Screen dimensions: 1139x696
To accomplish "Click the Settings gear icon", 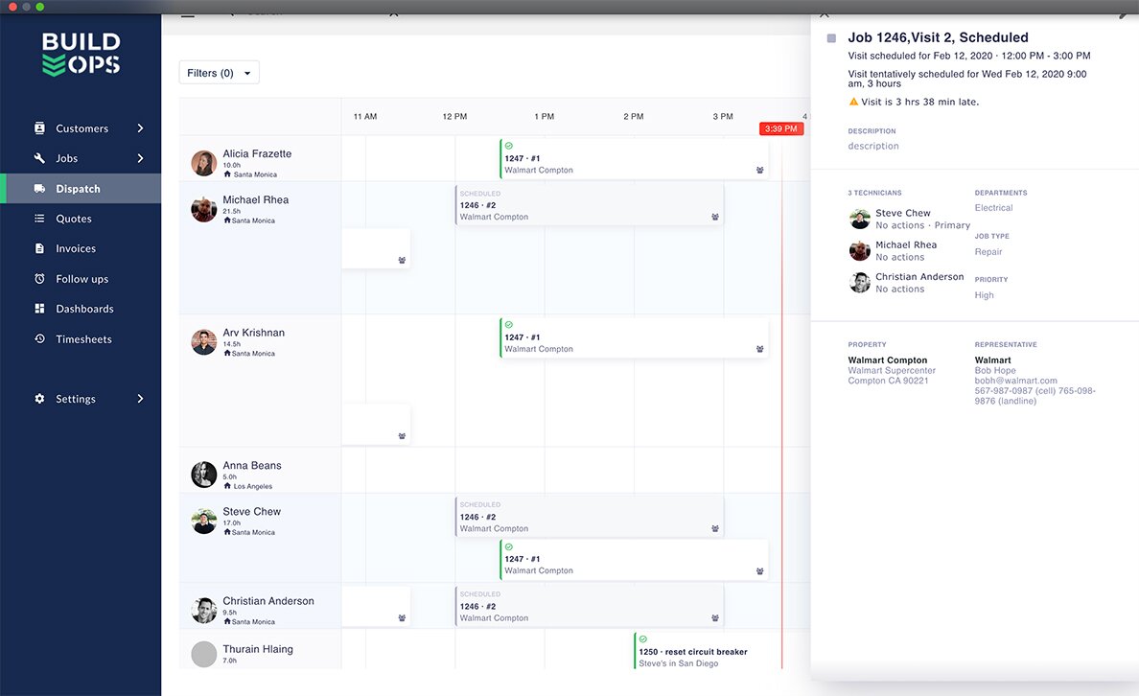I will 39,398.
